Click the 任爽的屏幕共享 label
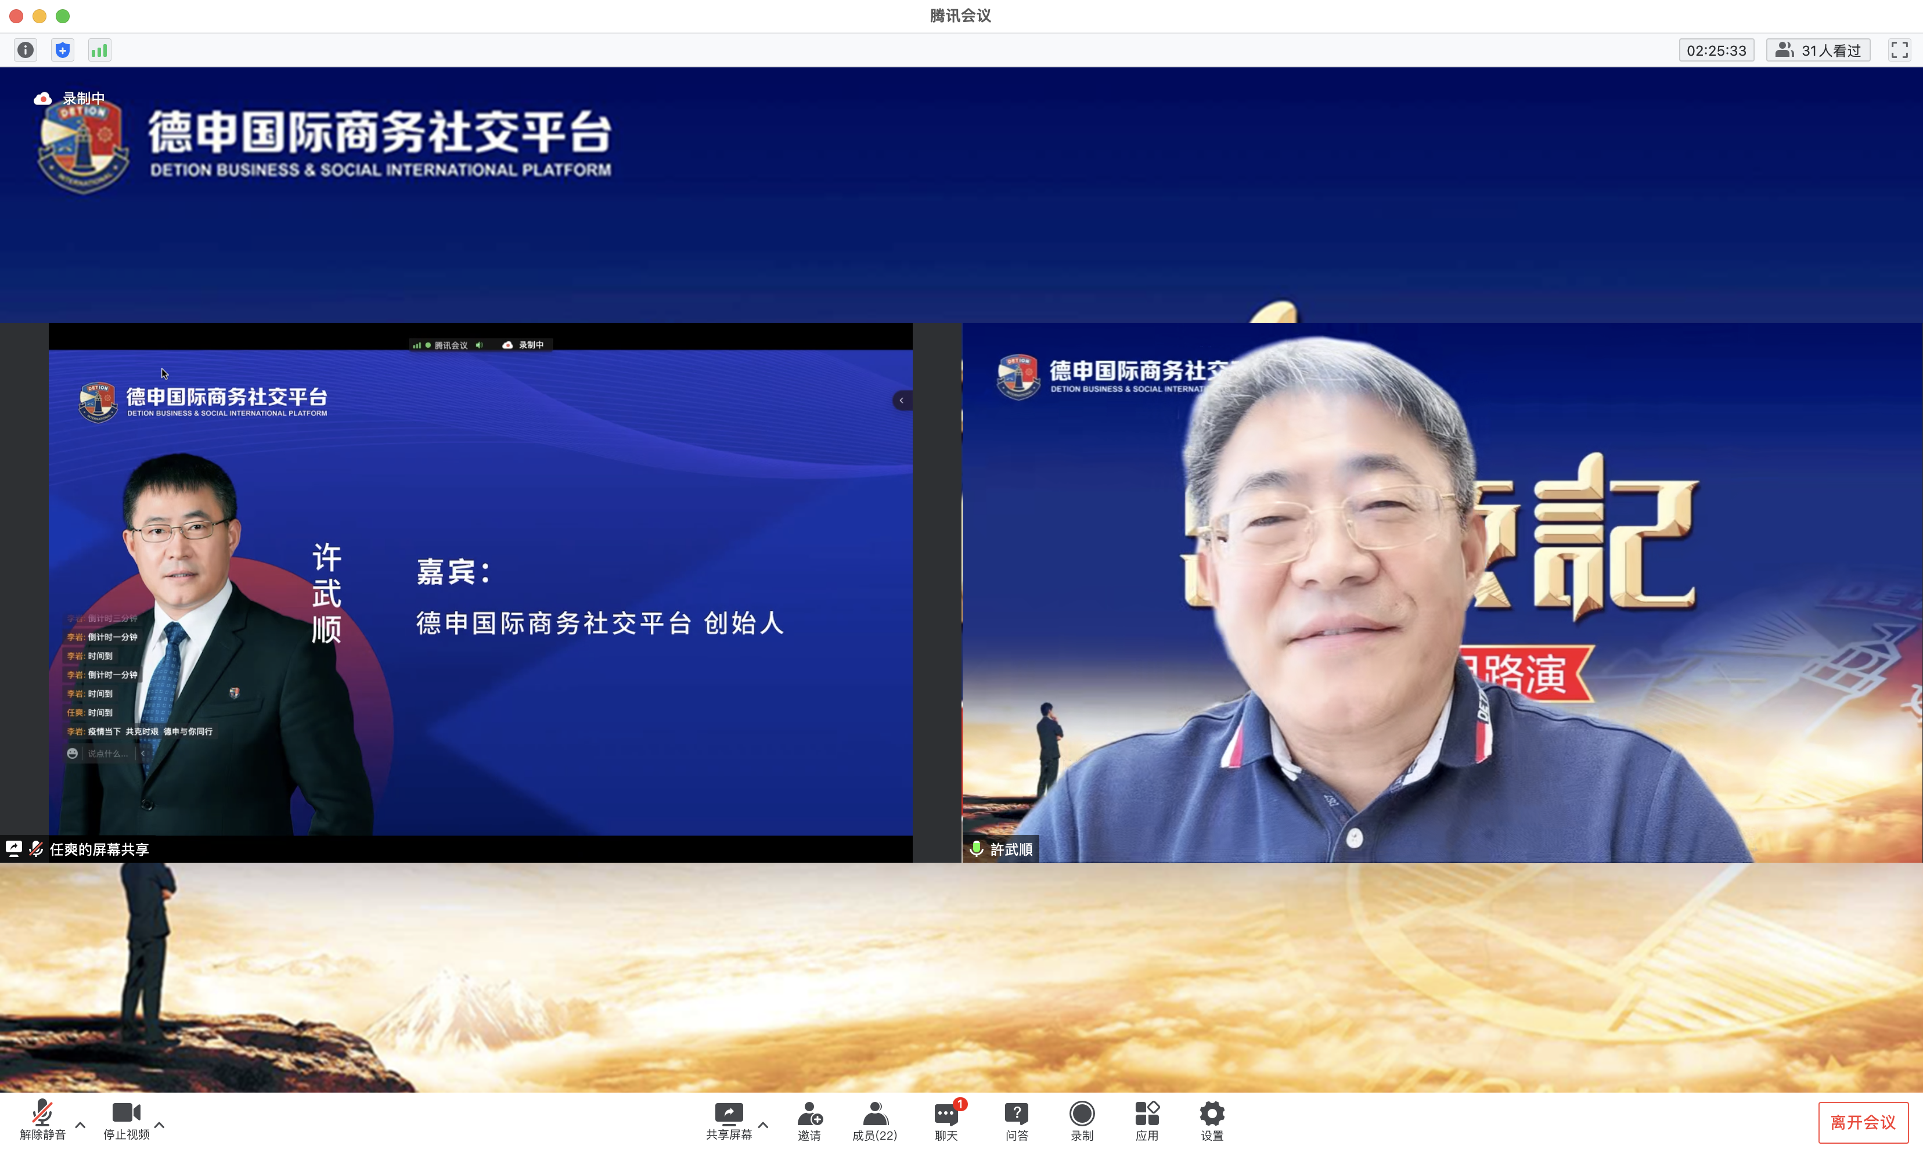1923x1153 pixels. [99, 849]
